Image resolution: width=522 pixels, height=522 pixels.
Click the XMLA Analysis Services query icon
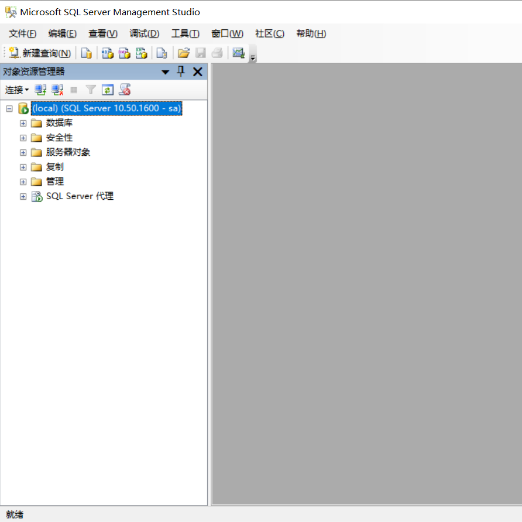[142, 53]
